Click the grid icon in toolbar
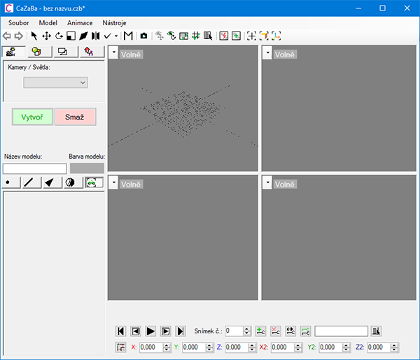 pyautogui.click(x=196, y=36)
